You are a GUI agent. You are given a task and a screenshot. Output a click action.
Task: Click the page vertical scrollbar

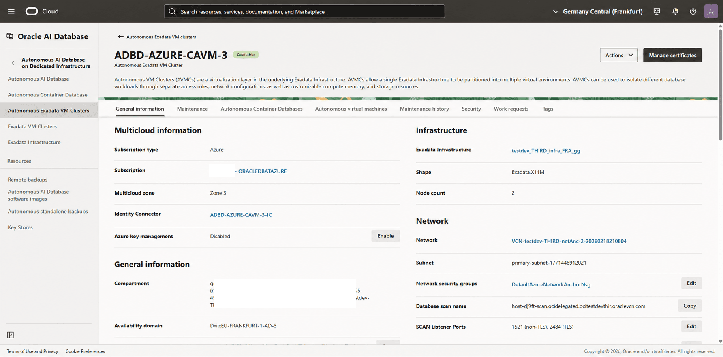click(x=720, y=84)
